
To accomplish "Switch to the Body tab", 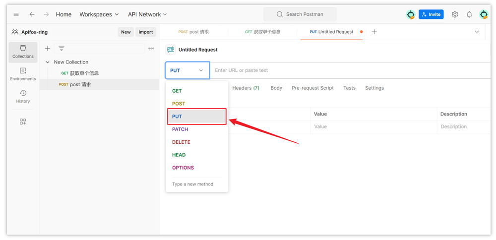I will coord(276,88).
